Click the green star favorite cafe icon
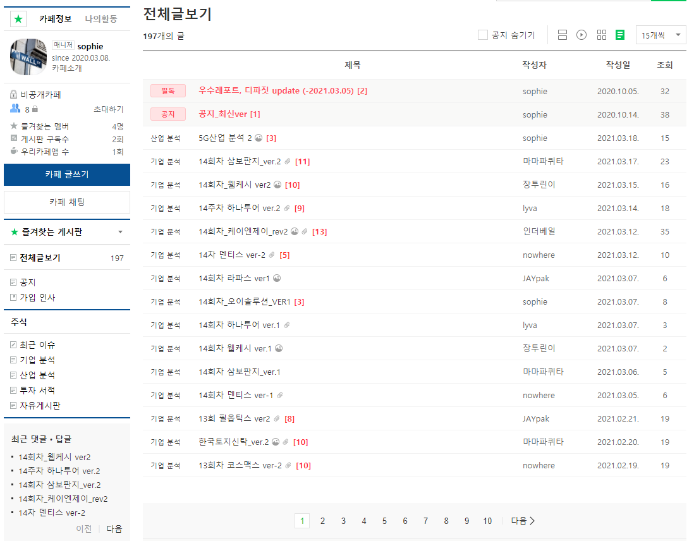The image size is (694, 541). click(18, 18)
